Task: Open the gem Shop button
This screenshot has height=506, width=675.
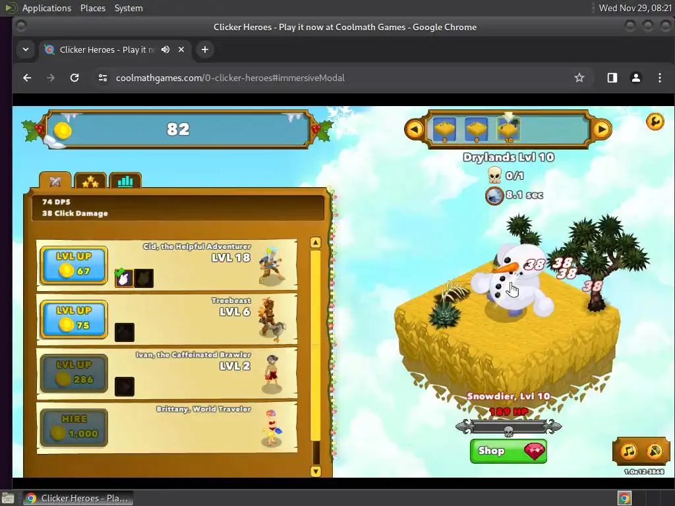Action: [x=508, y=451]
